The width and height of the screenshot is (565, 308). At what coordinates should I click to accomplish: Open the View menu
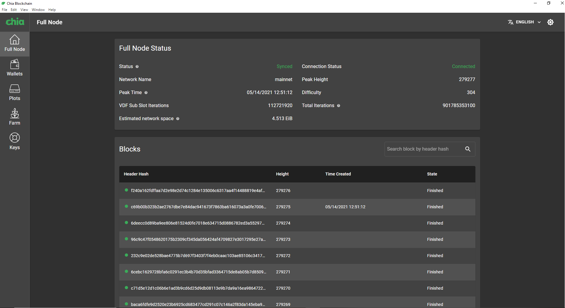24,10
